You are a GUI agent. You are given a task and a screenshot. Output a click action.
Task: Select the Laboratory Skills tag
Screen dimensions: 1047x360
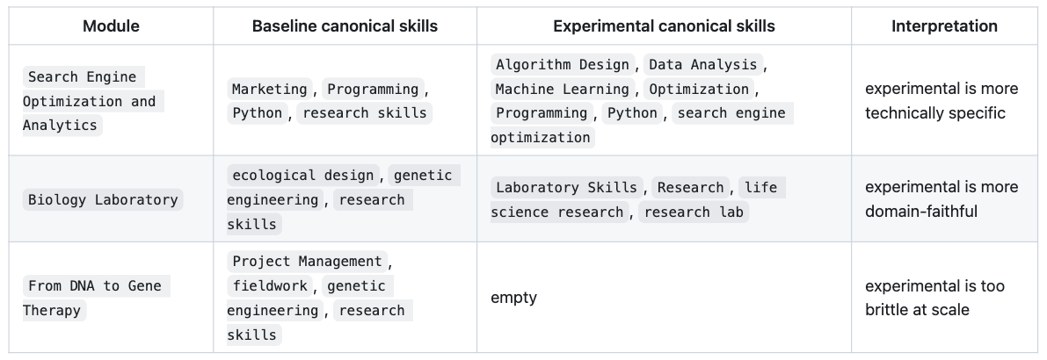(x=567, y=187)
